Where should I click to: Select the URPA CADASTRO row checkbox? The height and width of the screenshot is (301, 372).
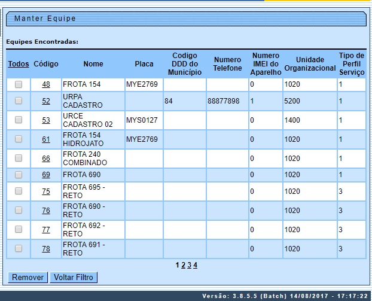click(x=19, y=101)
